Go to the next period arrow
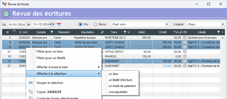Image resolution: width=227 pixels, height=99 pixels. [x=53, y=25]
